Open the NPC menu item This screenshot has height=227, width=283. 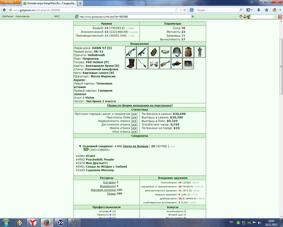(x=57, y=16)
